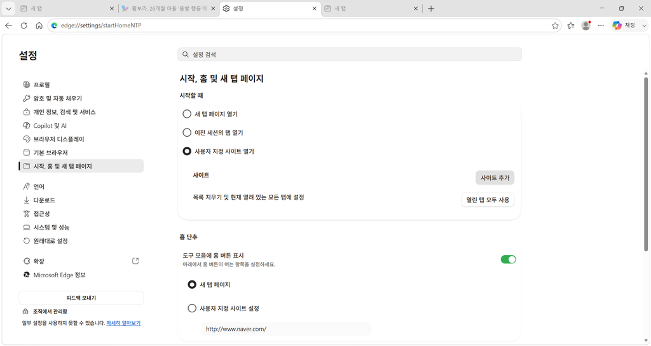Select 사용자 지정 사이트 설정 radio option

coord(192,308)
